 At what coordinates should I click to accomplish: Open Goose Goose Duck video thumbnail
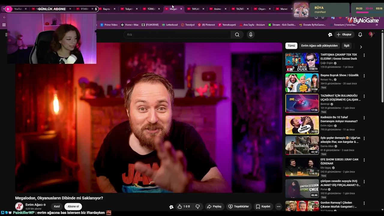click(302, 62)
